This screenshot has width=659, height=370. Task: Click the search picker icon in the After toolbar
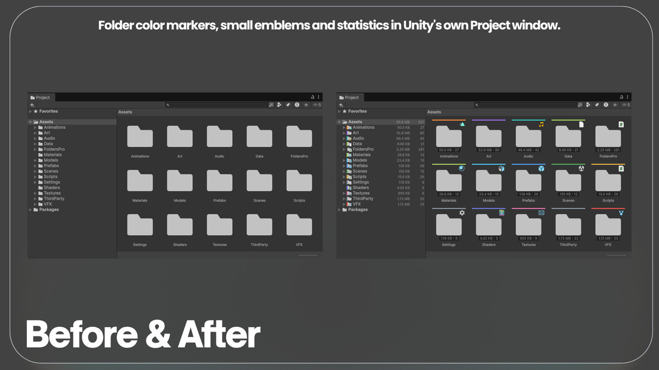coord(580,105)
